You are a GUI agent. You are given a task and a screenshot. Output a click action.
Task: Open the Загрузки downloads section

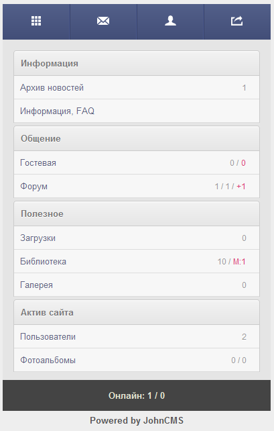(x=137, y=238)
